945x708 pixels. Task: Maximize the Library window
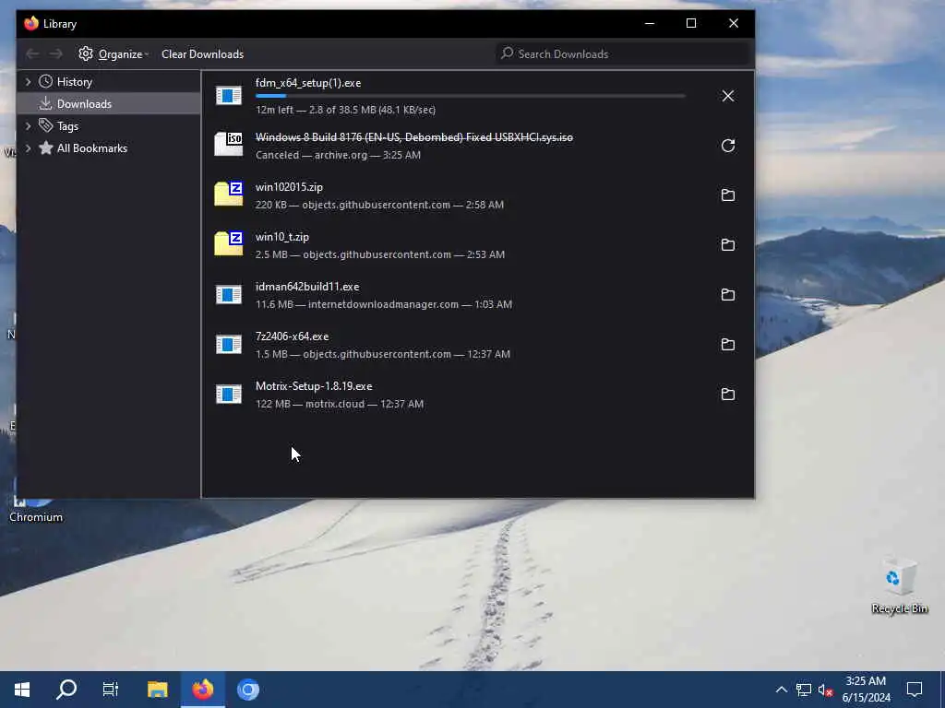[x=691, y=23]
